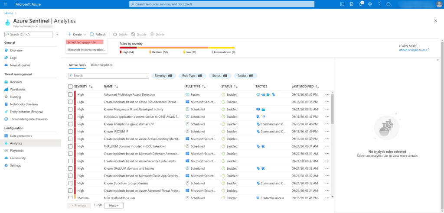Open the feedback smiley icon

pyautogui.click(x=388, y=4)
